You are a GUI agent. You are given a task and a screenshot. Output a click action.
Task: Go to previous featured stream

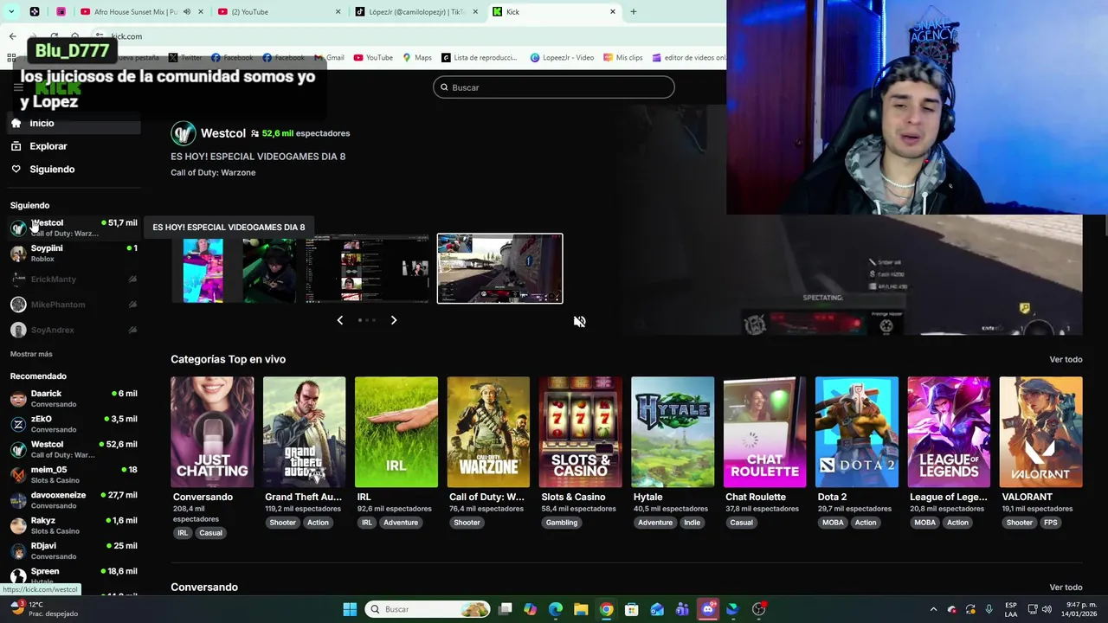pyautogui.click(x=339, y=320)
